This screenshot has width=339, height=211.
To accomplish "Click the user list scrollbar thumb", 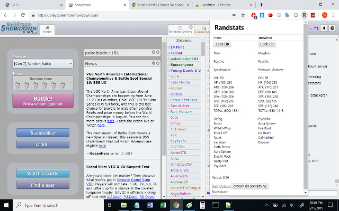I will tap(203, 49).
